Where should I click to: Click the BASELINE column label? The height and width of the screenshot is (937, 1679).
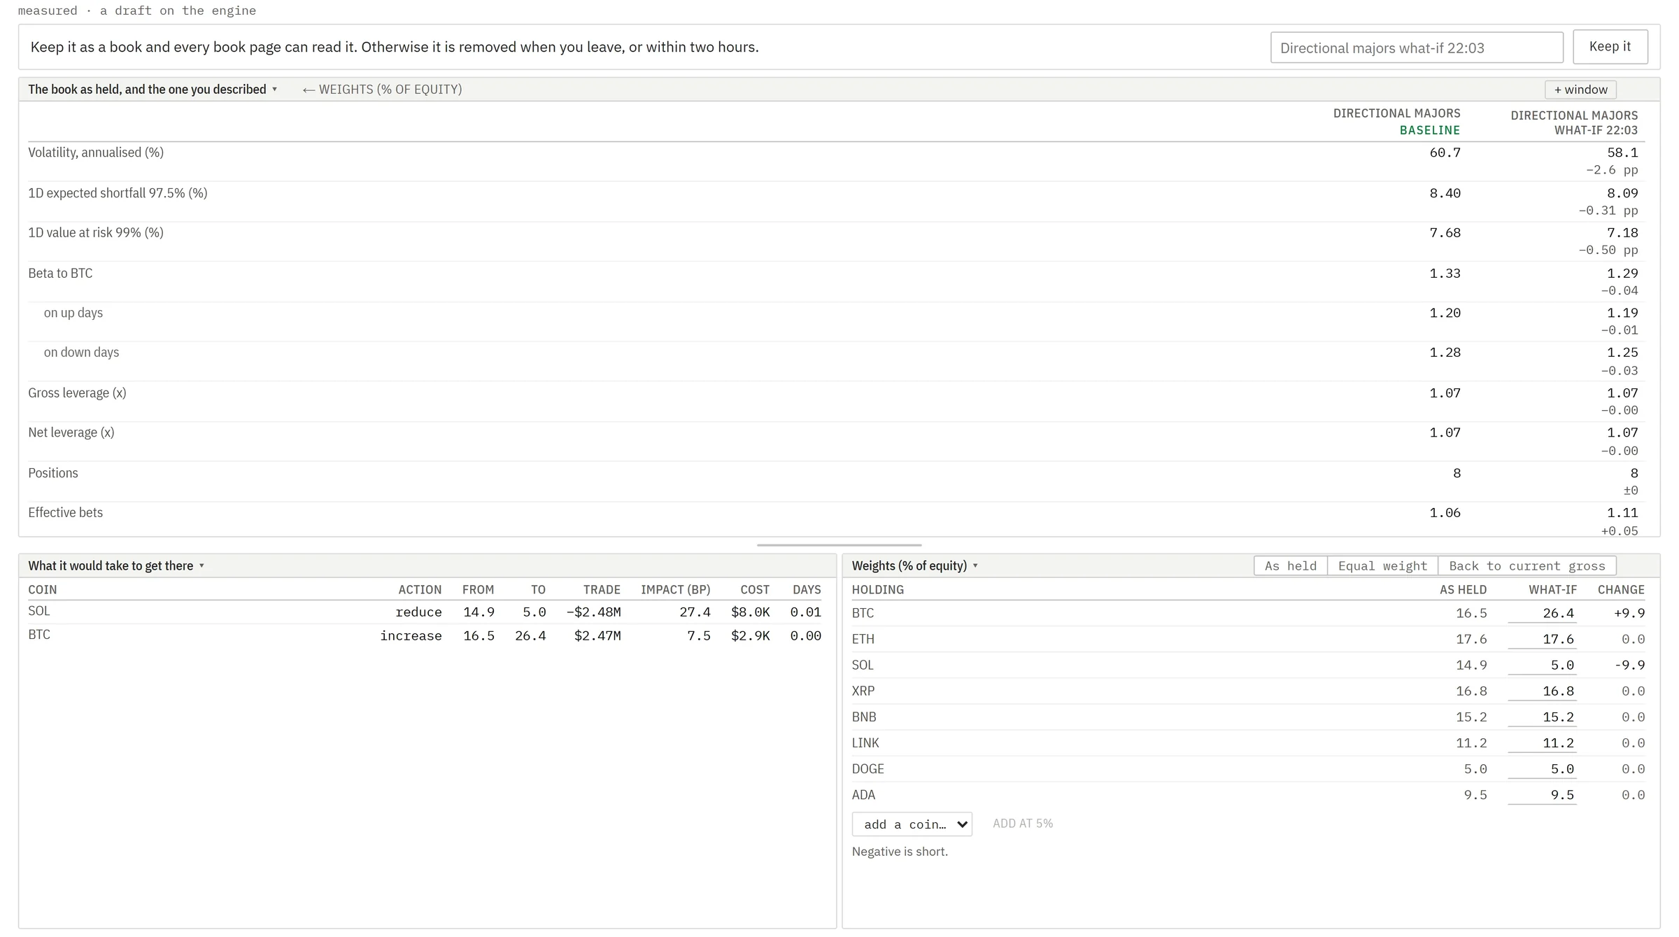pyautogui.click(x=1429, y=130)
